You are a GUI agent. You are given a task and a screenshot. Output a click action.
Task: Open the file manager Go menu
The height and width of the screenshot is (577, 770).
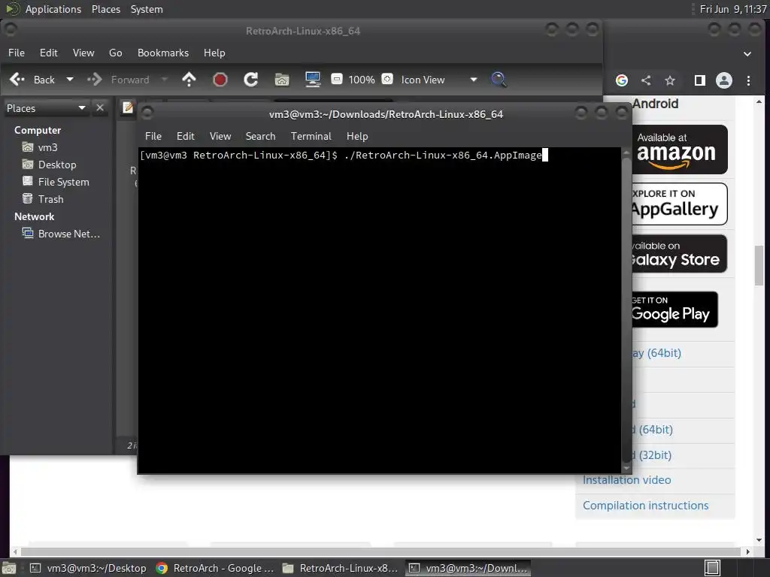pyautogui.click(x=115, y=53)
